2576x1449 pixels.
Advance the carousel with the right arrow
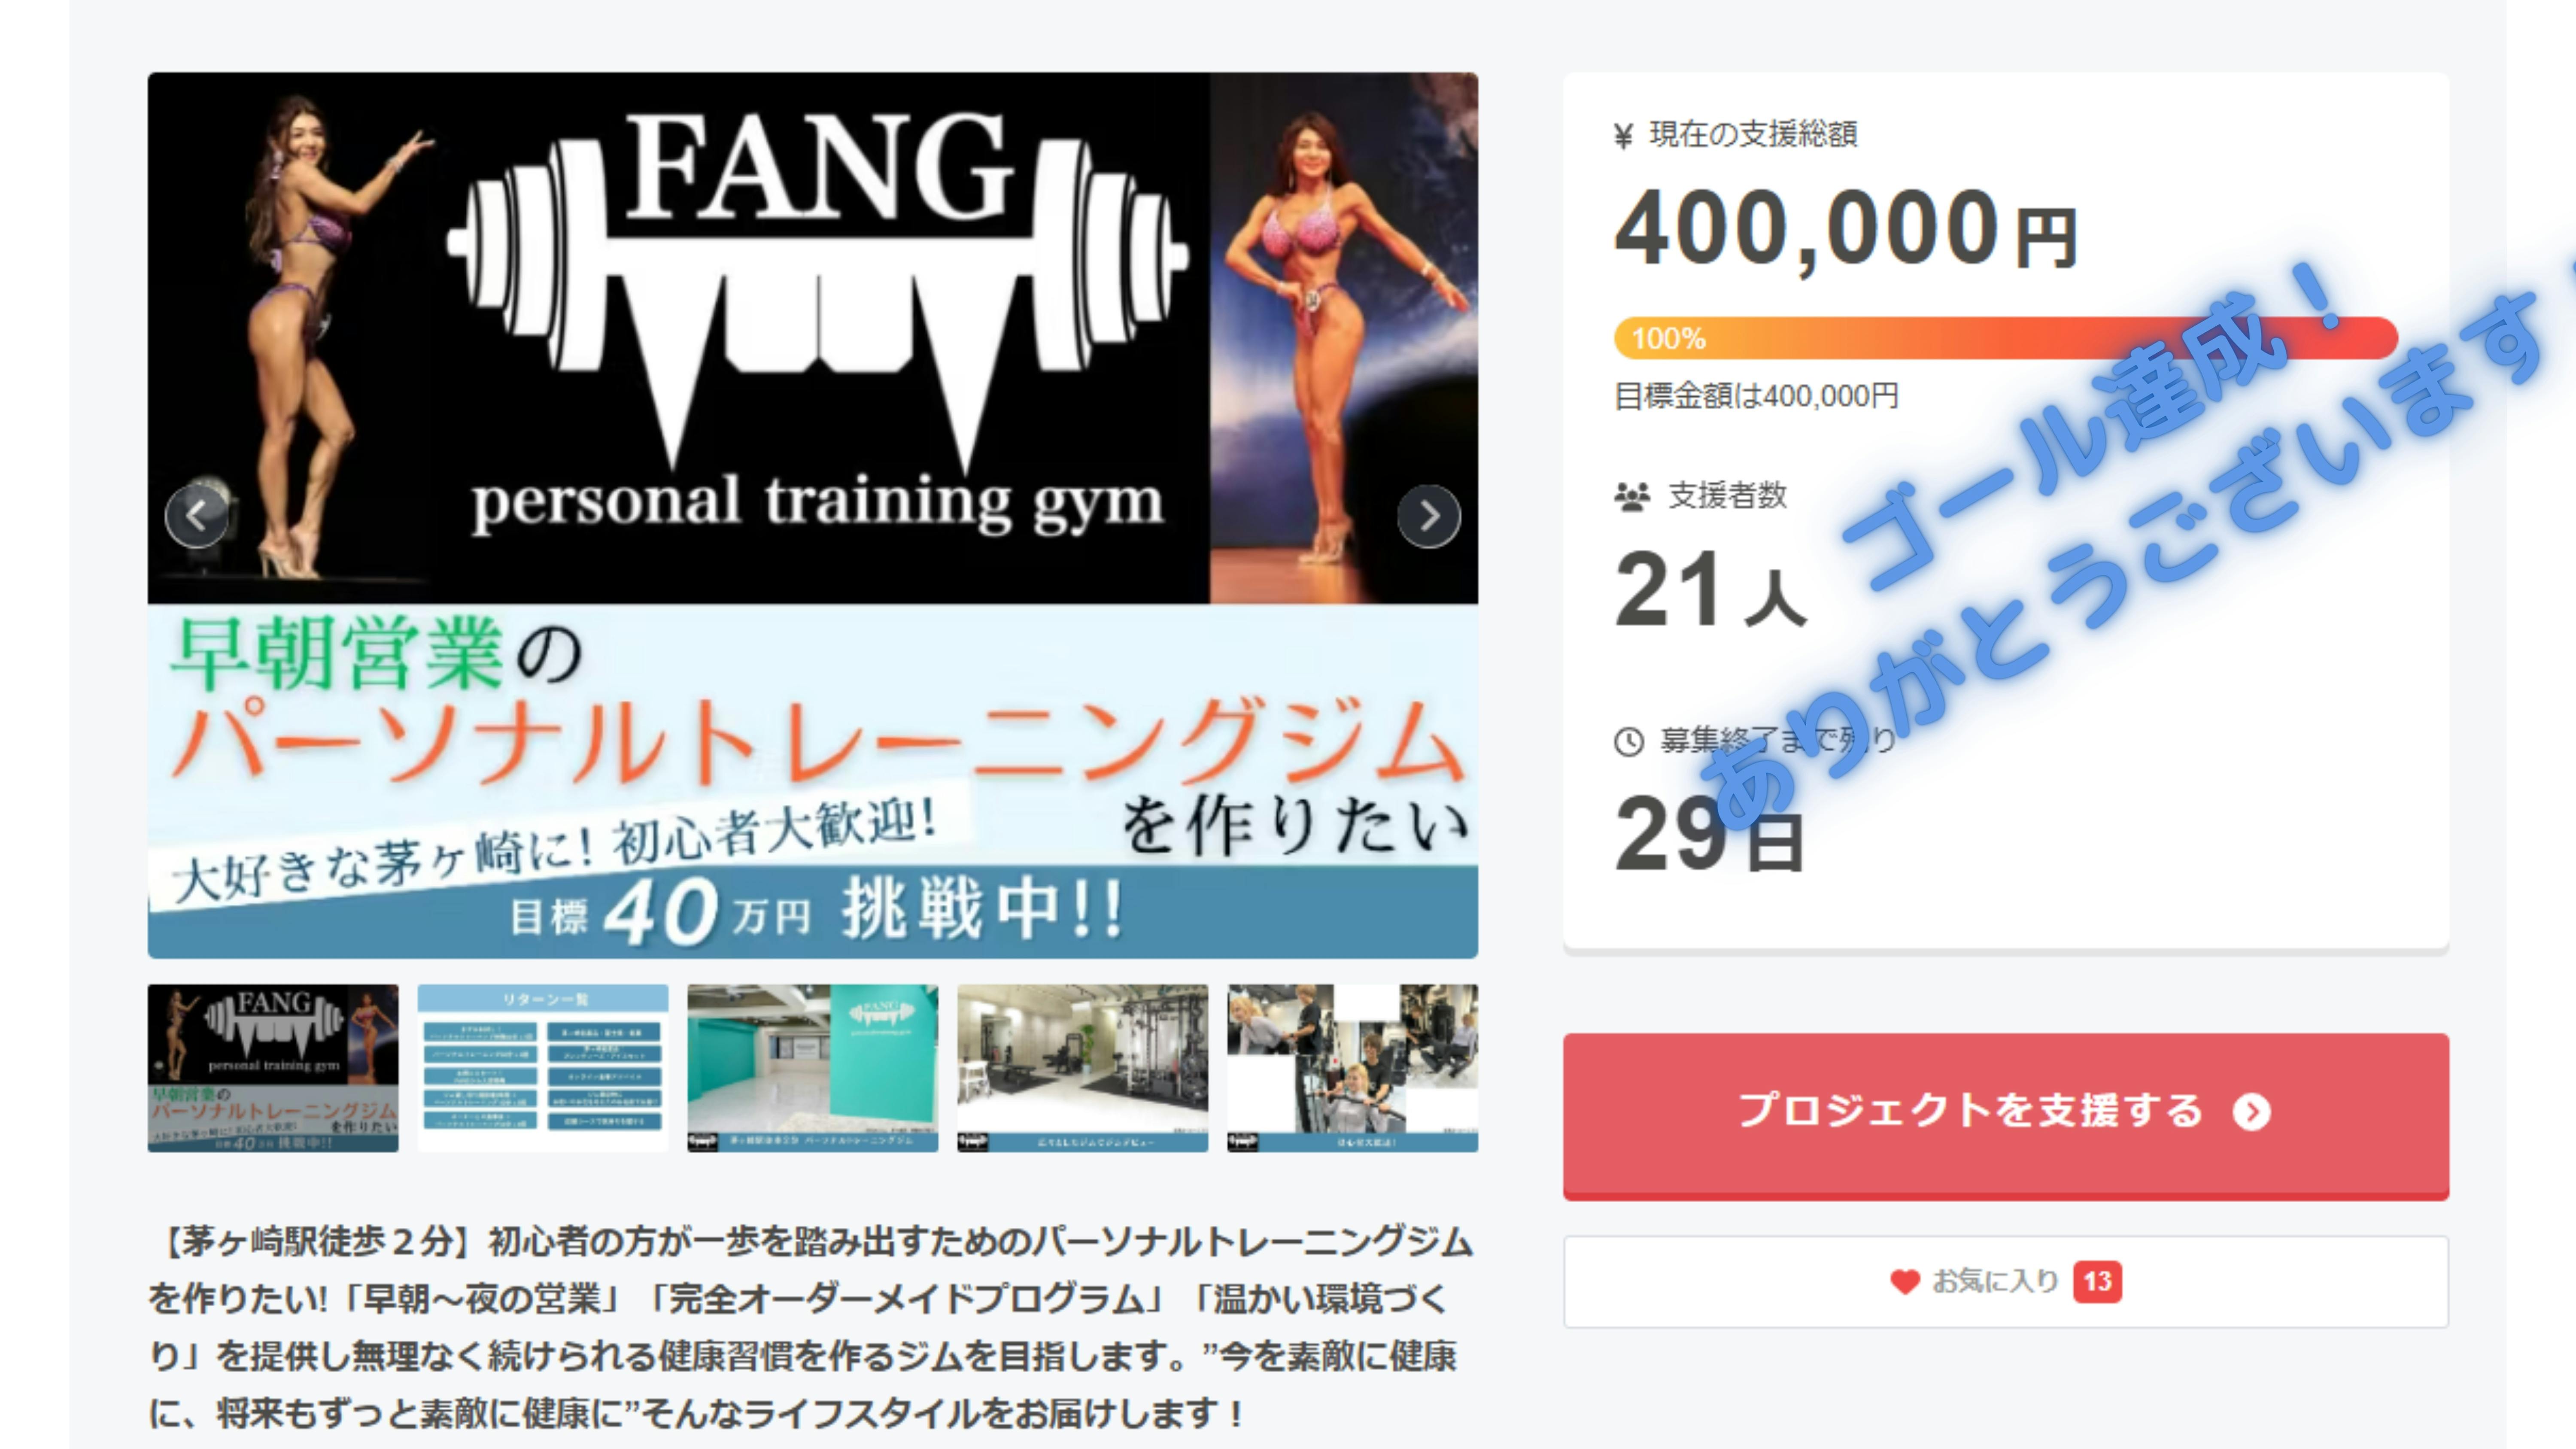click(x=1428, y=516)
